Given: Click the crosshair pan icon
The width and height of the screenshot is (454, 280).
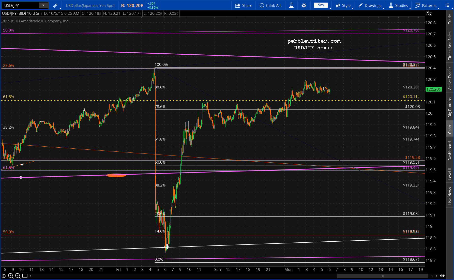Looking at the screenshot, I should tap(4, 276).
